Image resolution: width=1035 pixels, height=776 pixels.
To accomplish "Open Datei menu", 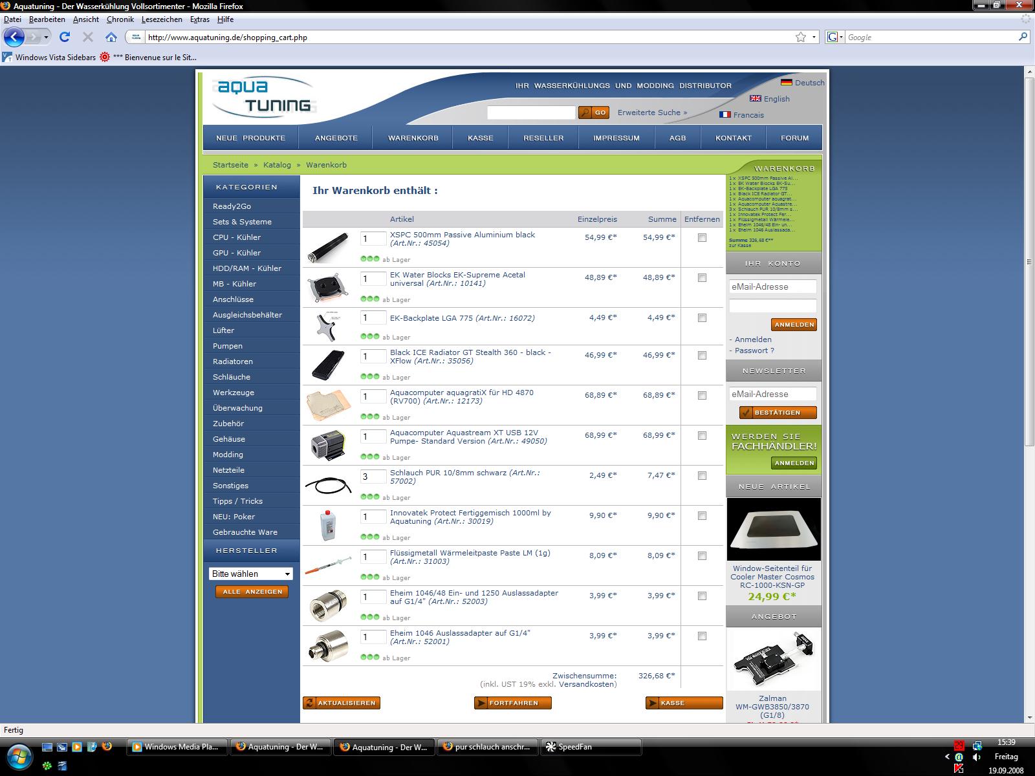I will tap(12, 19).
